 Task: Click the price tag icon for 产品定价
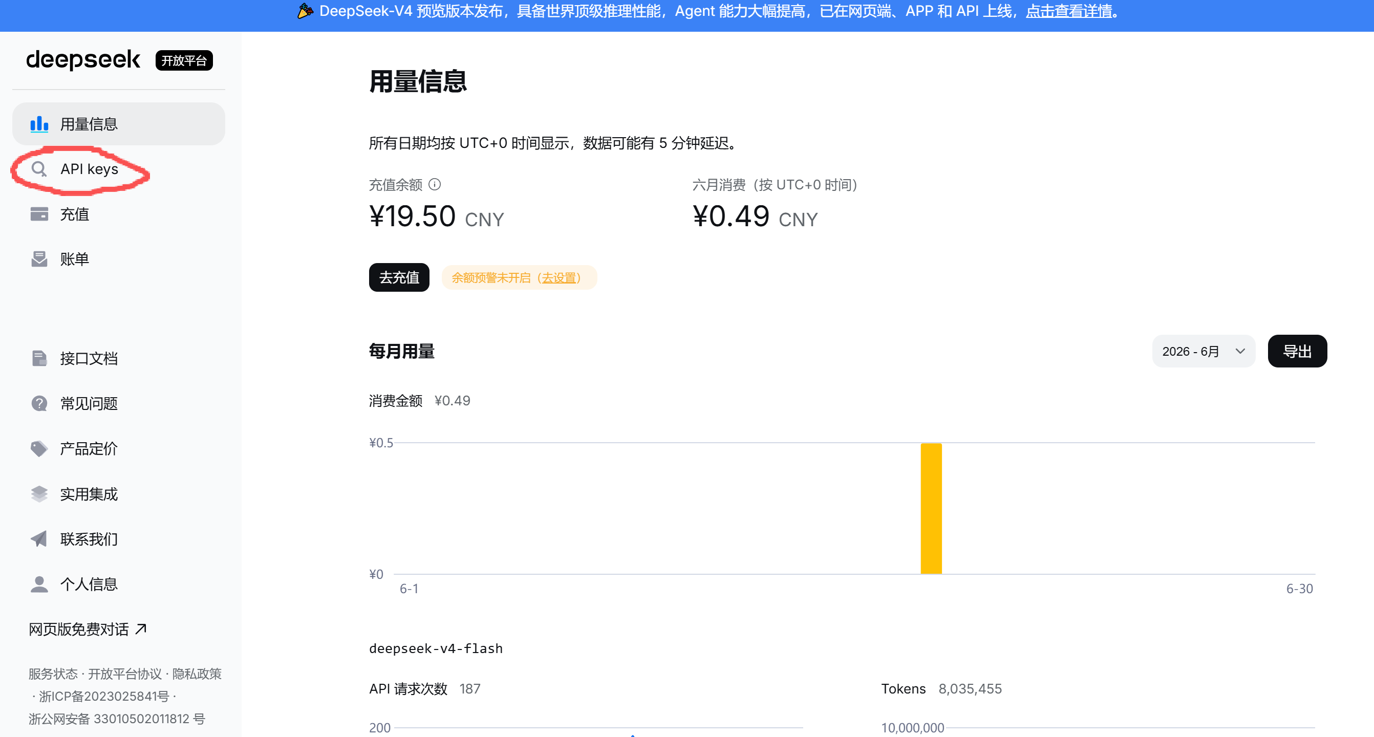click(39, 448)
